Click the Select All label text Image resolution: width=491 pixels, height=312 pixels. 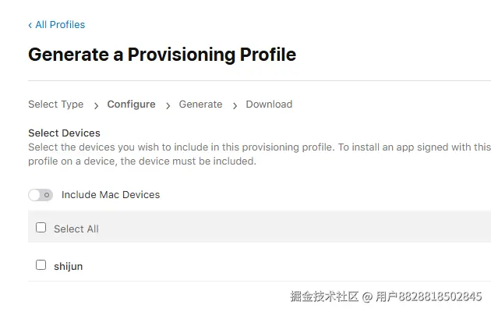76,229
